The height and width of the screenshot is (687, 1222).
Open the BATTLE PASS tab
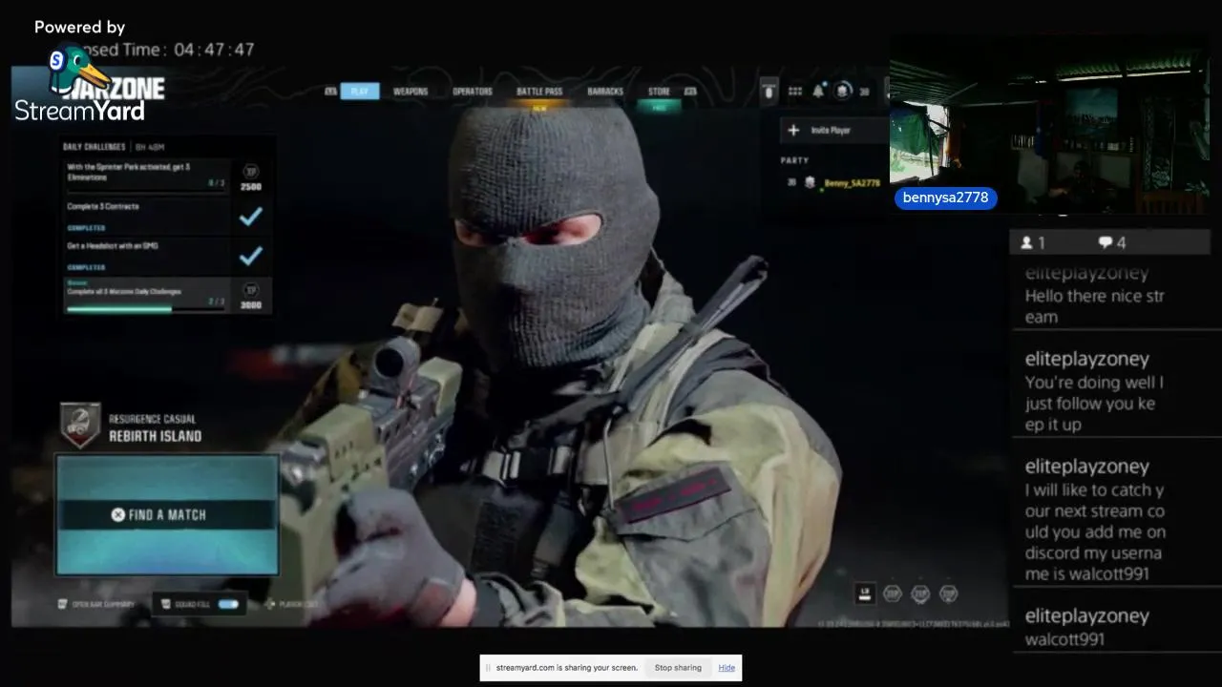539,92
